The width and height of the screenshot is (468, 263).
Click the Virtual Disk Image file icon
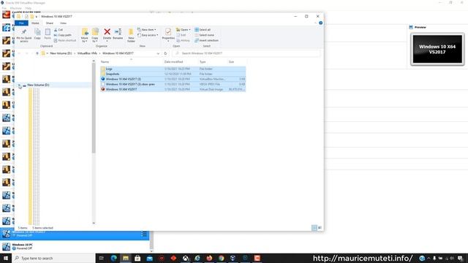tap(103, 89)
